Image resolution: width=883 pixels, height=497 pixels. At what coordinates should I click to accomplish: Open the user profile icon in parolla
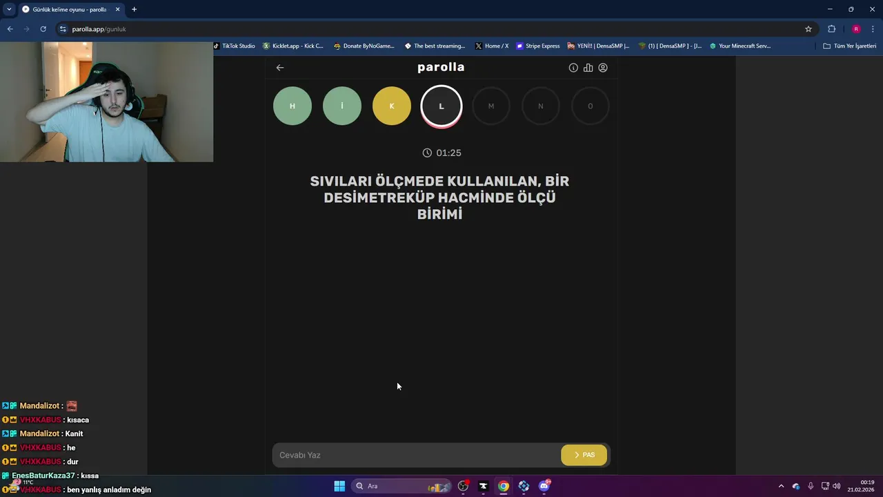click(603, 68)
